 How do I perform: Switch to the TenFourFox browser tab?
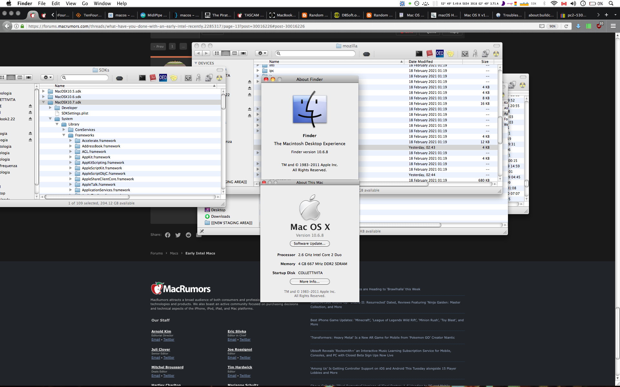point(89,15)
